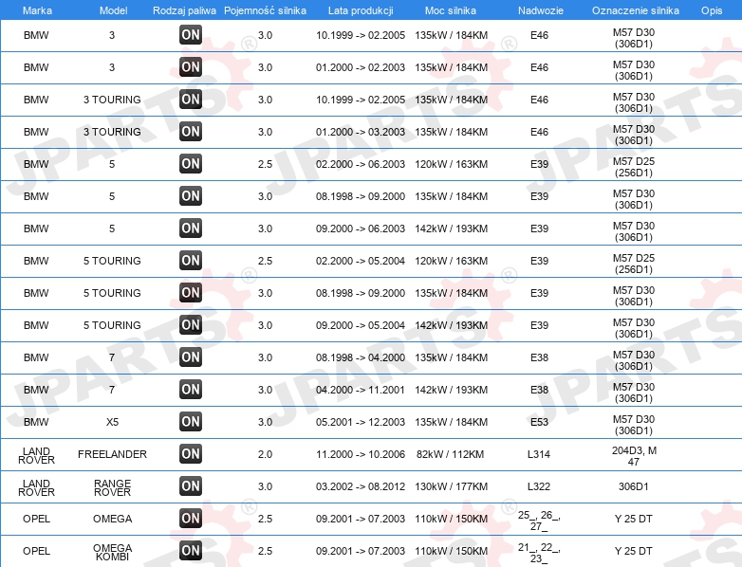Click the ON icon for BMW 5 produced 09.2000 -> 06.2003
742x567 pixels.
[x=191, y=228]
